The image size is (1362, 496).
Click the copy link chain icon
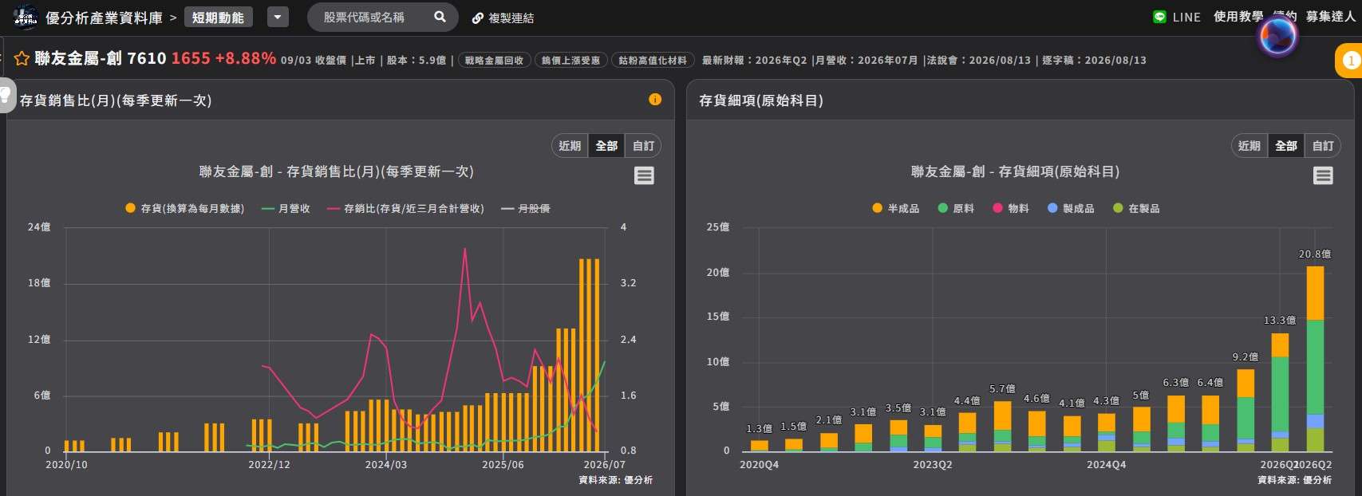pos(478,18)
